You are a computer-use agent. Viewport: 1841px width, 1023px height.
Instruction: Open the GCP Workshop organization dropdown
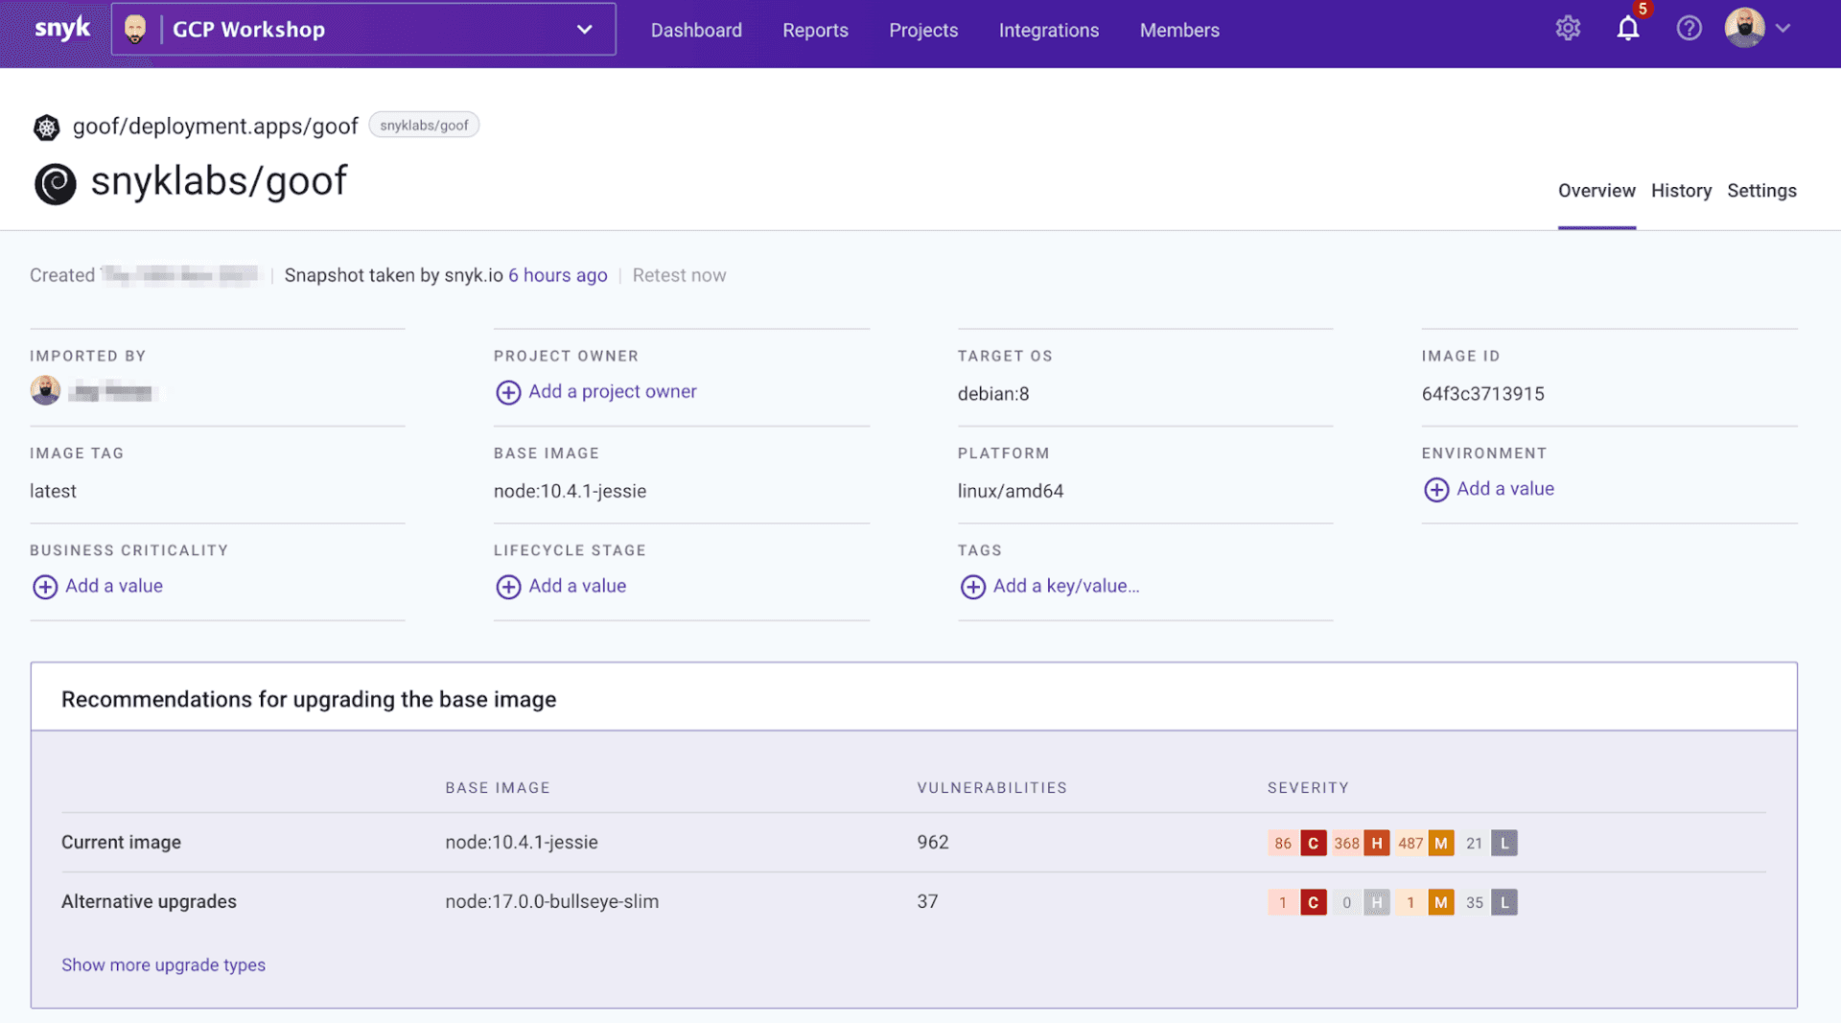tap(363, 29)
